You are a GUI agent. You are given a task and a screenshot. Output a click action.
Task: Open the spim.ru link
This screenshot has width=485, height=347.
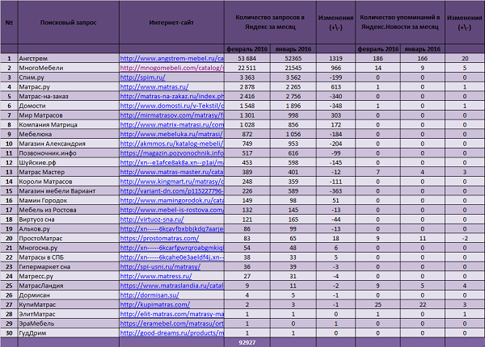pos(142,77)
